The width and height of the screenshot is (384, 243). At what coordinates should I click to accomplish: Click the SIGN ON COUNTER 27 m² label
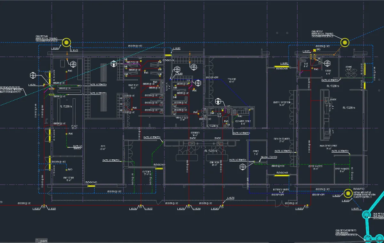[282, 140]
